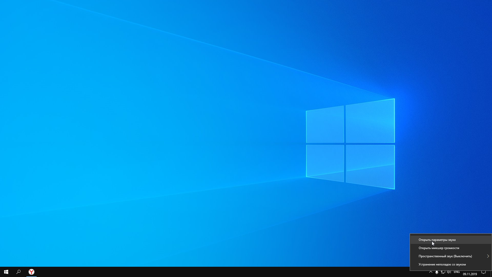Open the Windows Start menu
The image size is (492, 277).
point(6,272)
